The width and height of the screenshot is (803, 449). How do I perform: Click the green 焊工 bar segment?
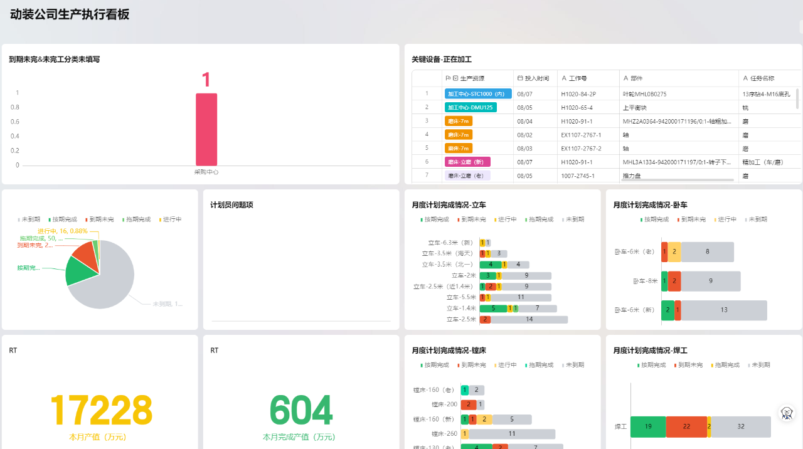(648, 426)
